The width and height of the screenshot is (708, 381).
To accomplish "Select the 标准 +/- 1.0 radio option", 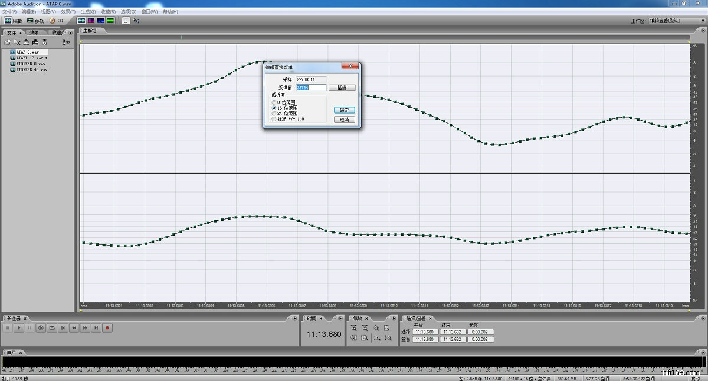I will 274,119.
